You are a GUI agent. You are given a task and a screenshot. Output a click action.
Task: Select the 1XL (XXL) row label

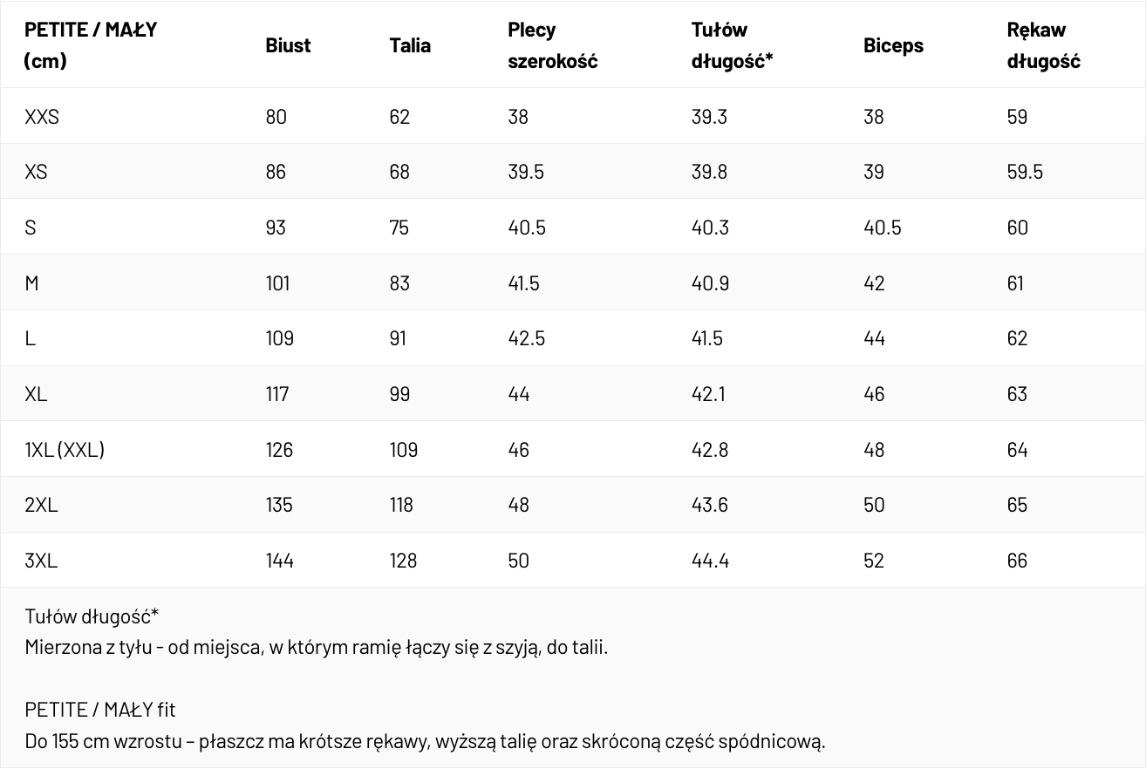coord(65,450)
